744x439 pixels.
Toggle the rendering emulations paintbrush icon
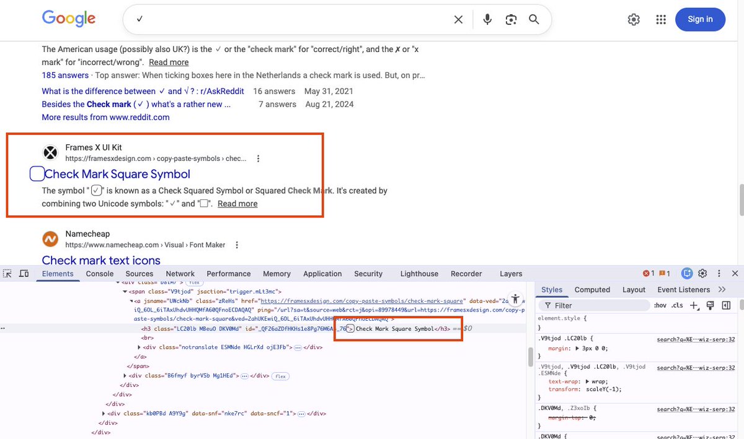click(711, 305)
